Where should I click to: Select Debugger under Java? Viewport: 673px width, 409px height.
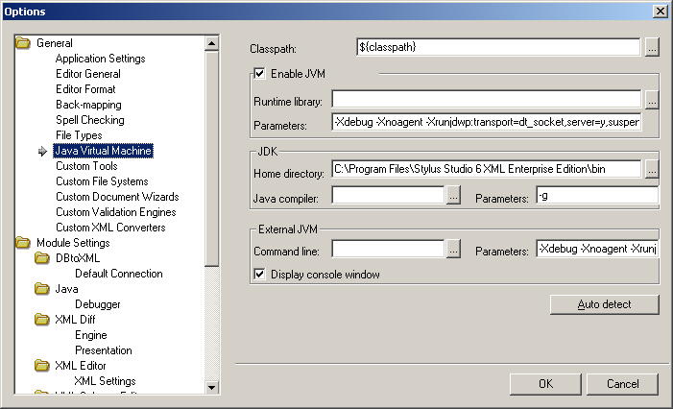97,304
